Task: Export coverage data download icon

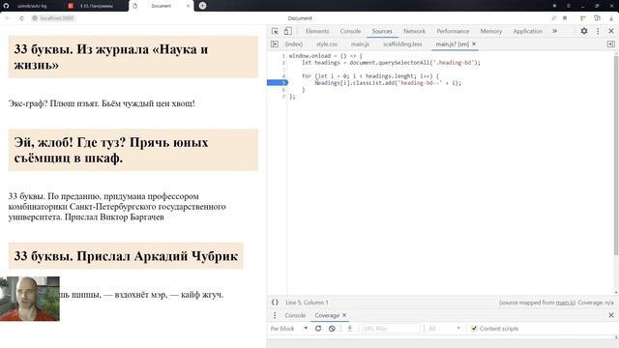Action: (x=349, y=329)
